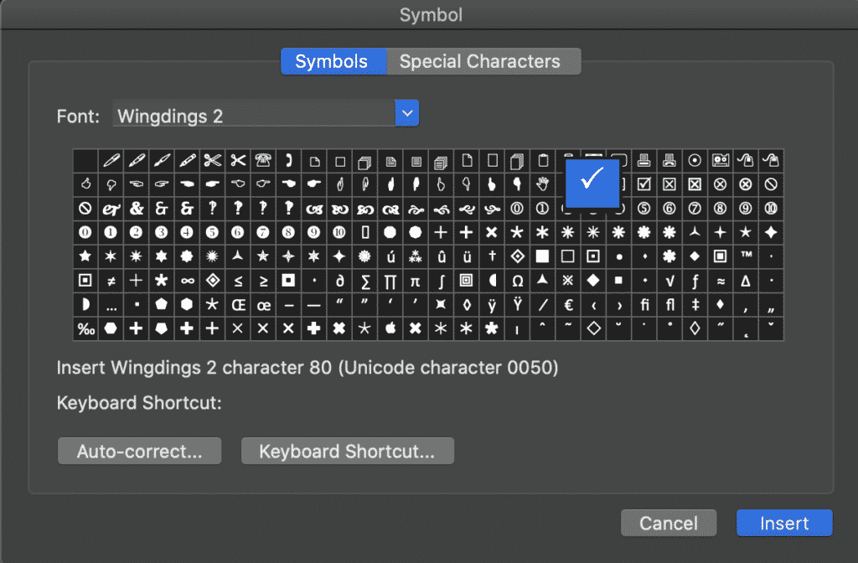Pick the raised hand symbol
Screen dimensions: 858x563
click(542, 184)
